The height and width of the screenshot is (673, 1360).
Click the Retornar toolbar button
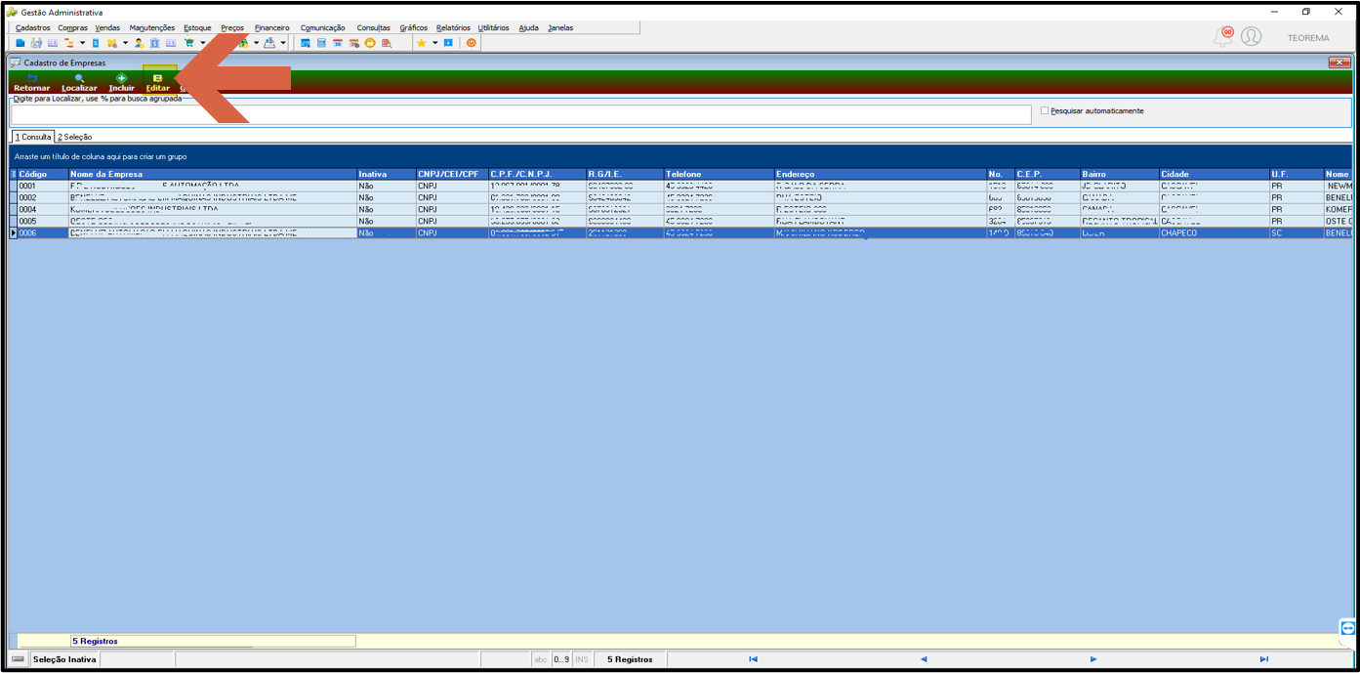pyautogui.click(x=31, y=82)
